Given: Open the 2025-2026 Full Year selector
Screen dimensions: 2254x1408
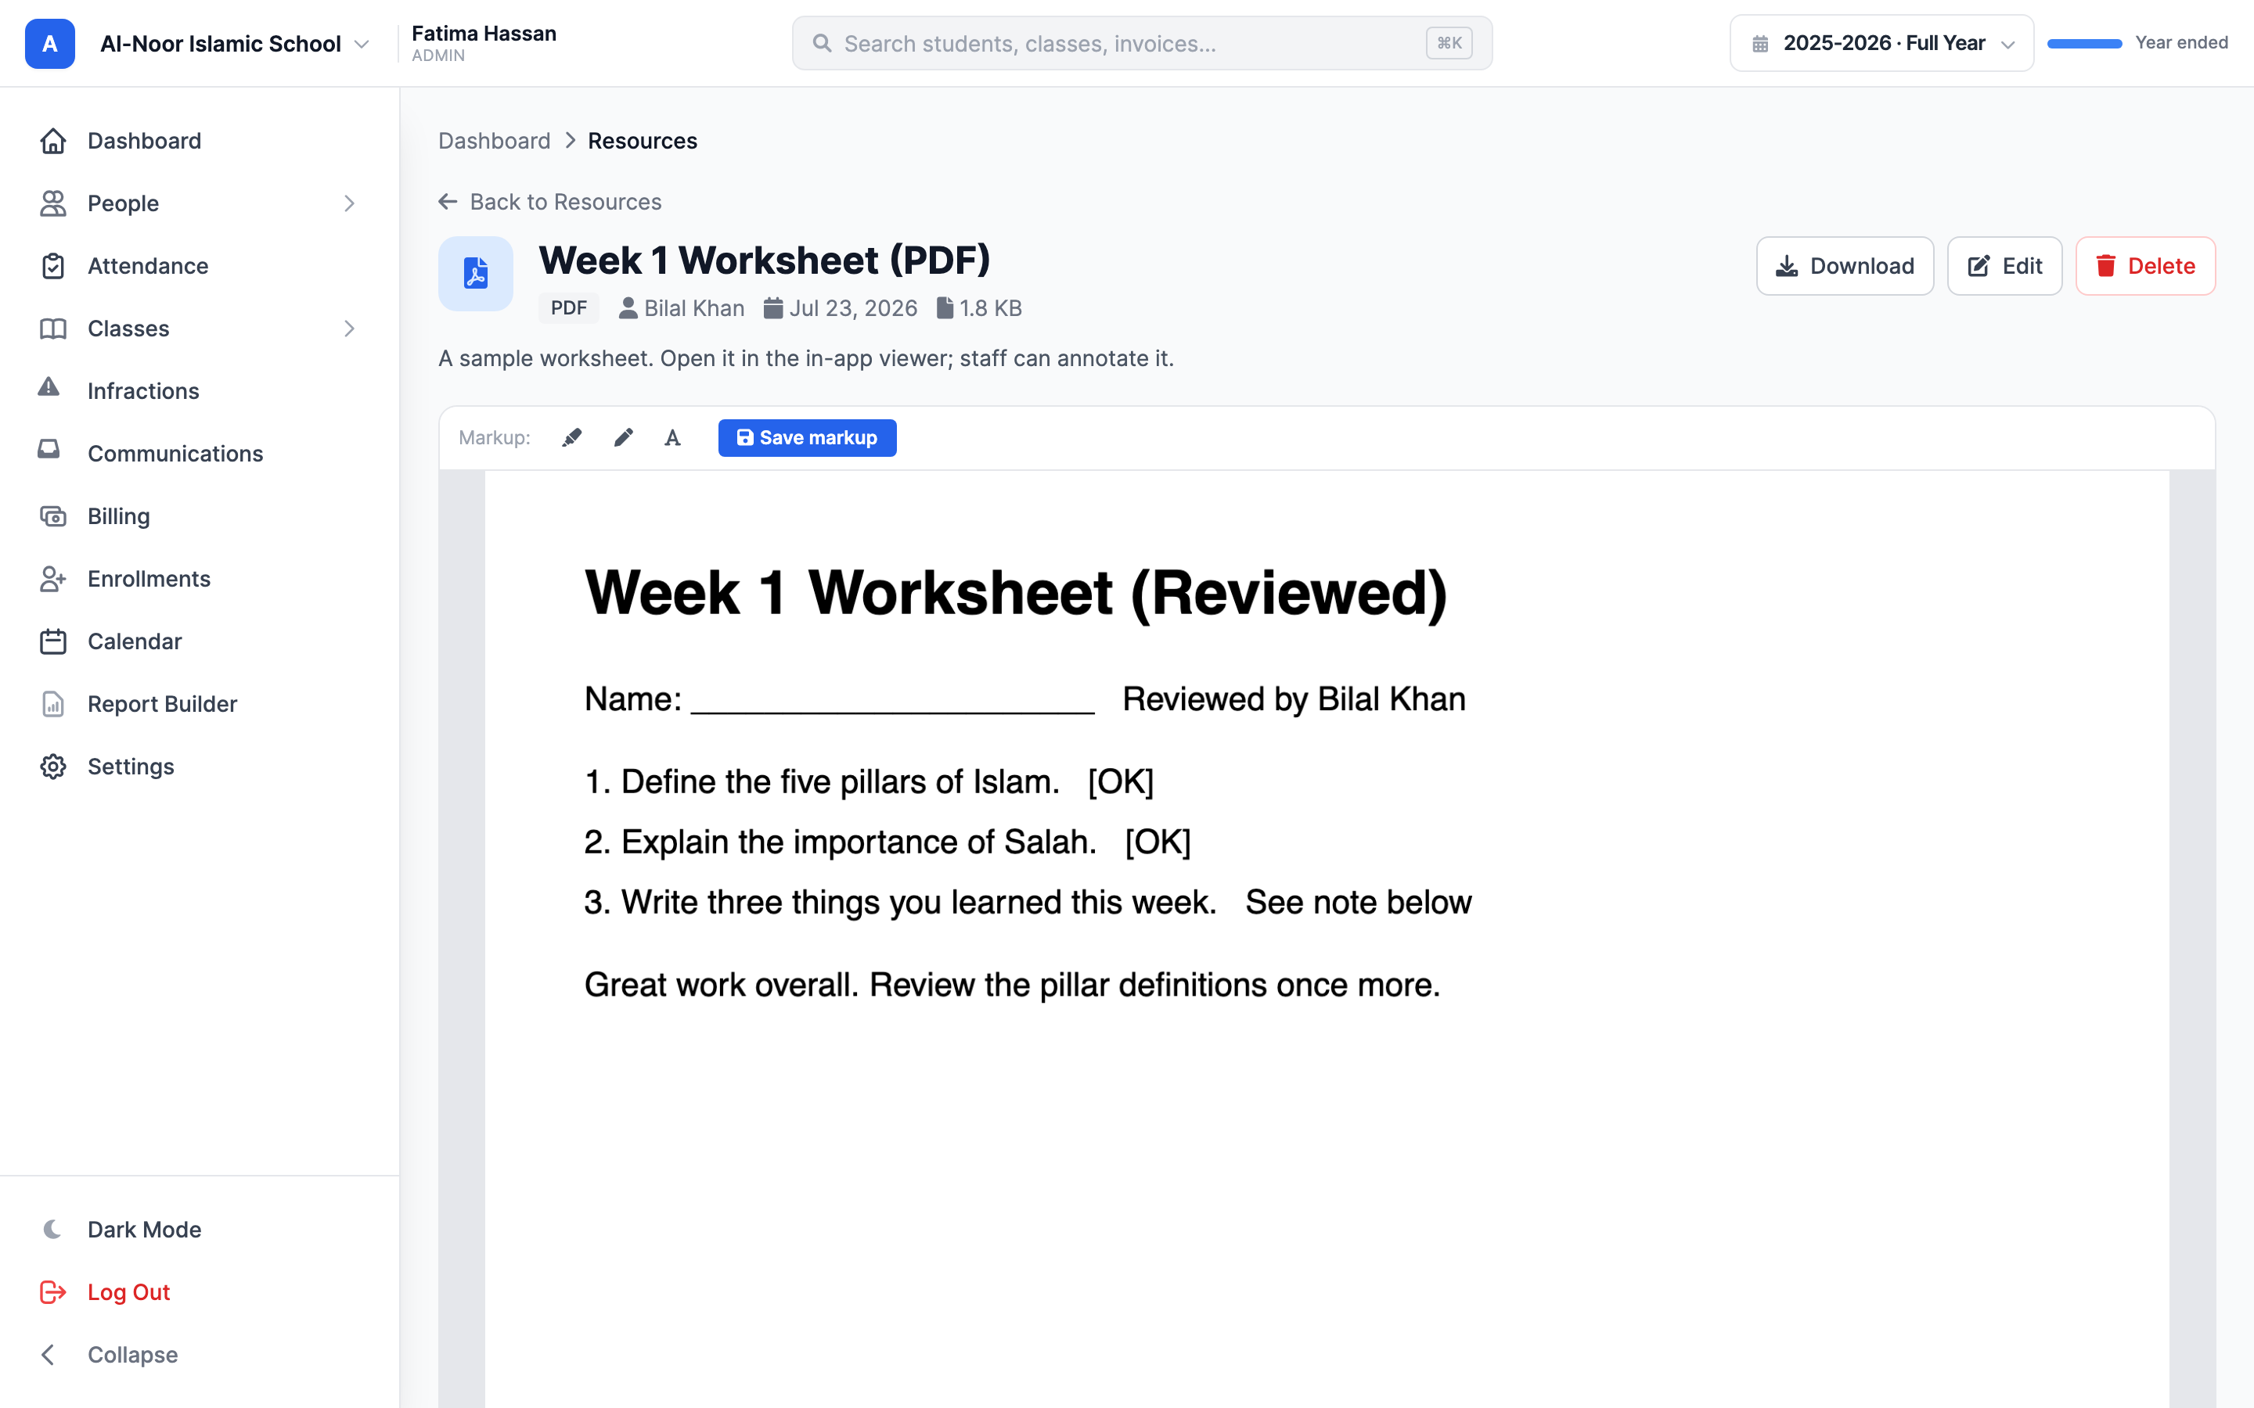Looking at the screenshot, I should (1881, 44).
